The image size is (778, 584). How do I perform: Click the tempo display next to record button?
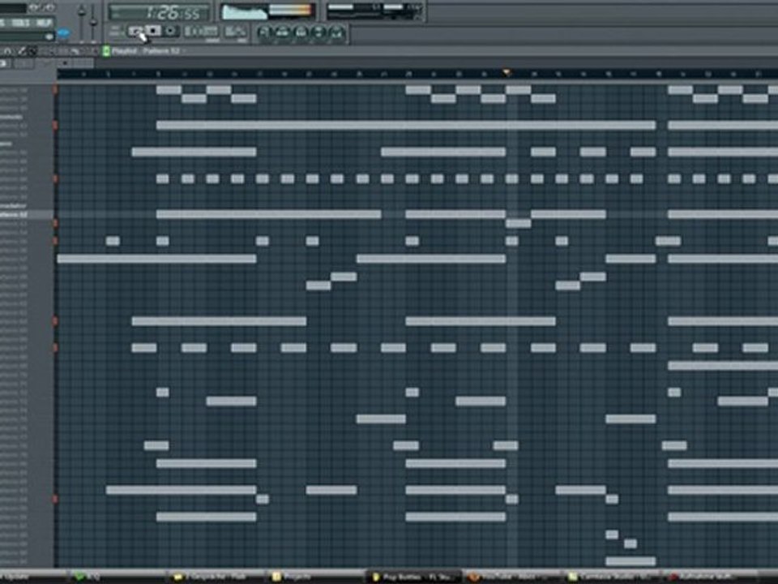(201, 32)
